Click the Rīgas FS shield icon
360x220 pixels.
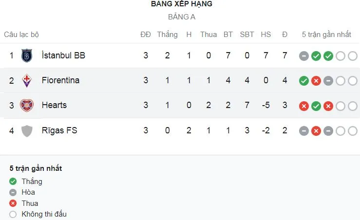tap(26, 130)
